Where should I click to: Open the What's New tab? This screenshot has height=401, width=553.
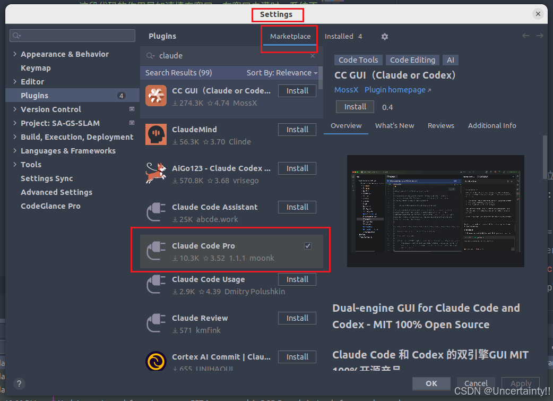pyautogui.click(x=394, y=126)
